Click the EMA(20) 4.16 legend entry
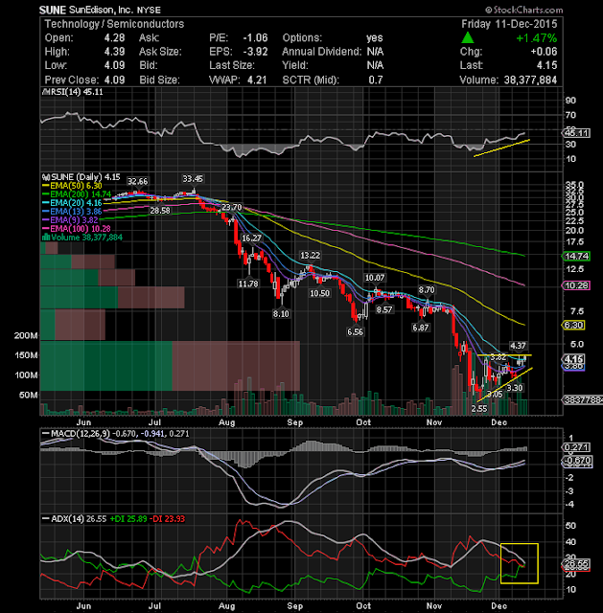 point(72,203)
